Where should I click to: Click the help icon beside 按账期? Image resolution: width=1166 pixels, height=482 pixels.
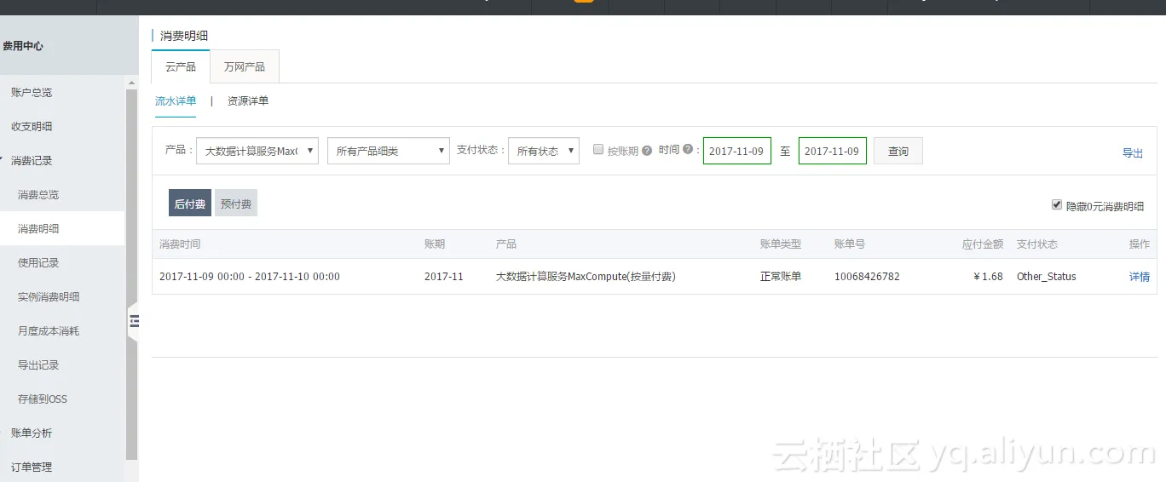[647, 151]
